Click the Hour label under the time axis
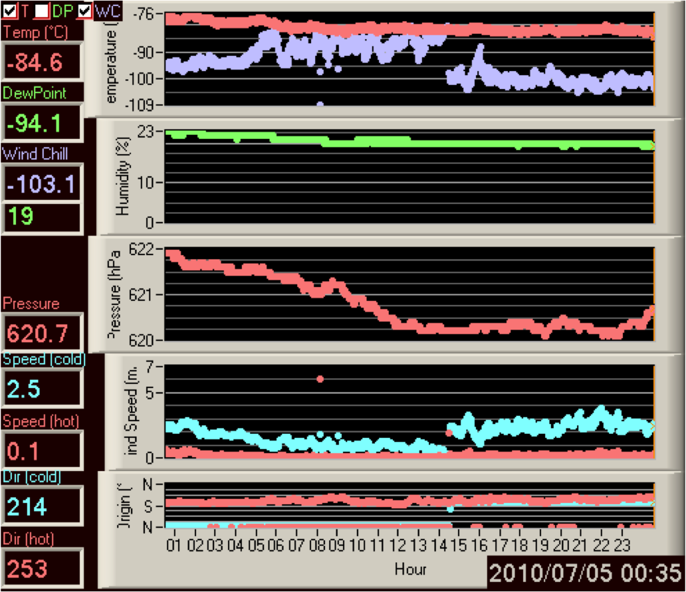Image resolution: width=686 pixels, height=592 pixels. pos(410,569)
